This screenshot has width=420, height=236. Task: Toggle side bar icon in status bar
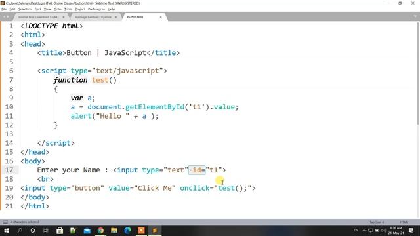pyautogui.click(x=5, y=222)
